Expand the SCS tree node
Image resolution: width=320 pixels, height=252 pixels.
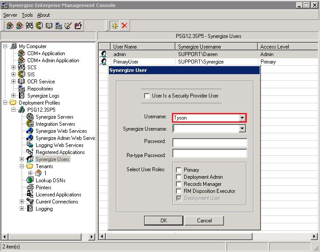[14, 67]
